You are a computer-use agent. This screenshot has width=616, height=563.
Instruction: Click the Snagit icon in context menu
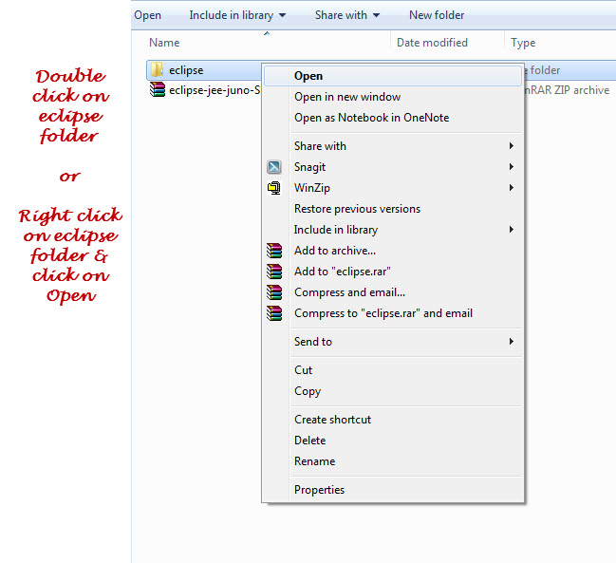click(x=273, y=167)
